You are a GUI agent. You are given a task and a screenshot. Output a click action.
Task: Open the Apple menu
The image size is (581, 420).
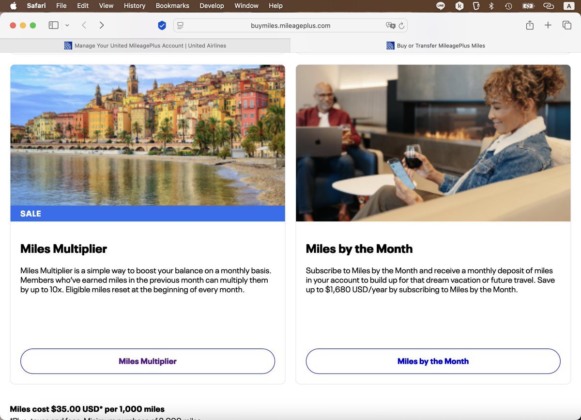click(x=13, y=6)
